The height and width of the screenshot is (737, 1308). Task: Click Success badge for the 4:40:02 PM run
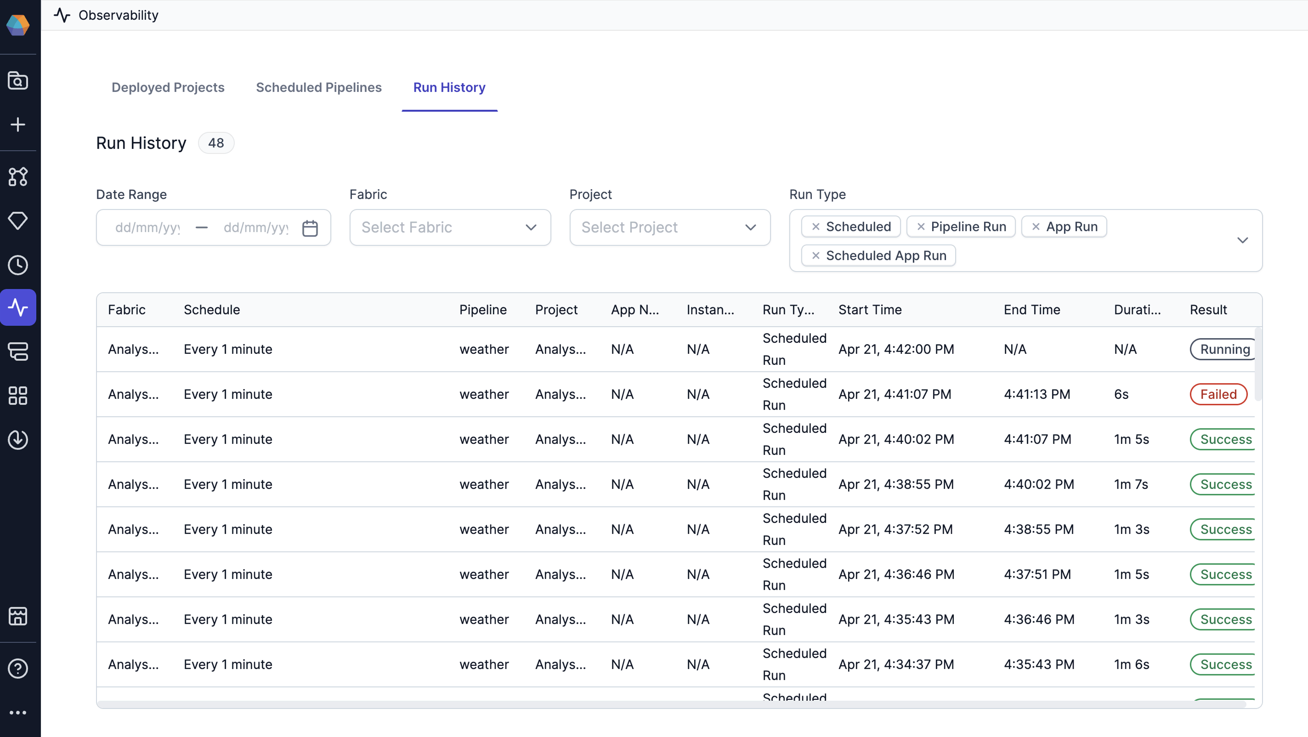pyautogui.click(x=1223, y=439)
